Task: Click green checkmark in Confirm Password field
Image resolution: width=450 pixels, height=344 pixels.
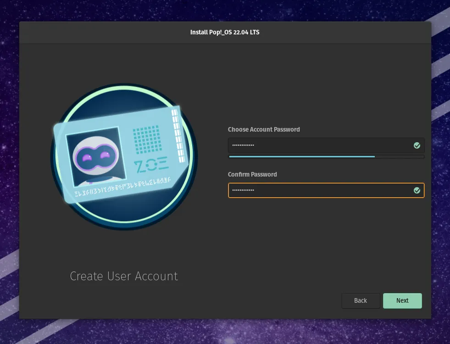Action: (x=417, y=190)
